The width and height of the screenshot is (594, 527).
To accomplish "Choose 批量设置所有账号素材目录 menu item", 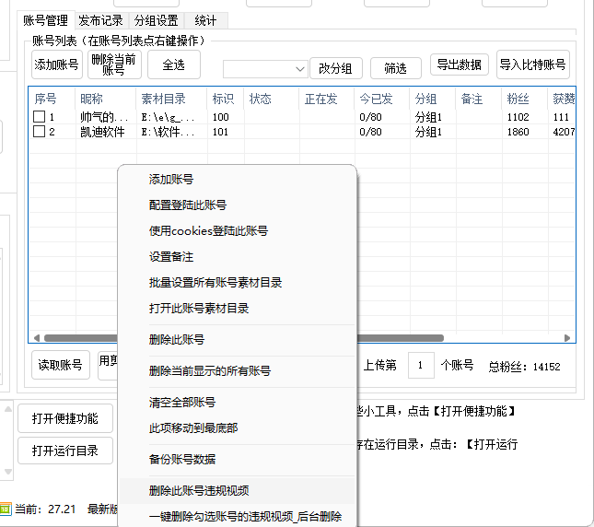I will pos(238,282).
